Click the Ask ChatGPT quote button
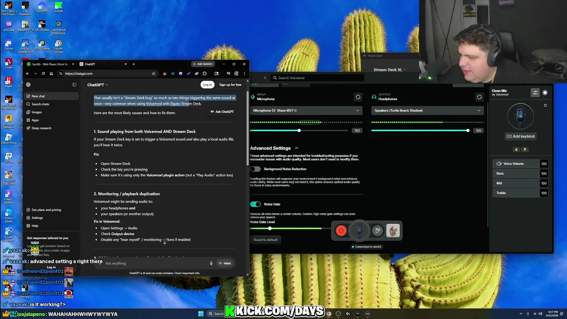 [222, 112]
